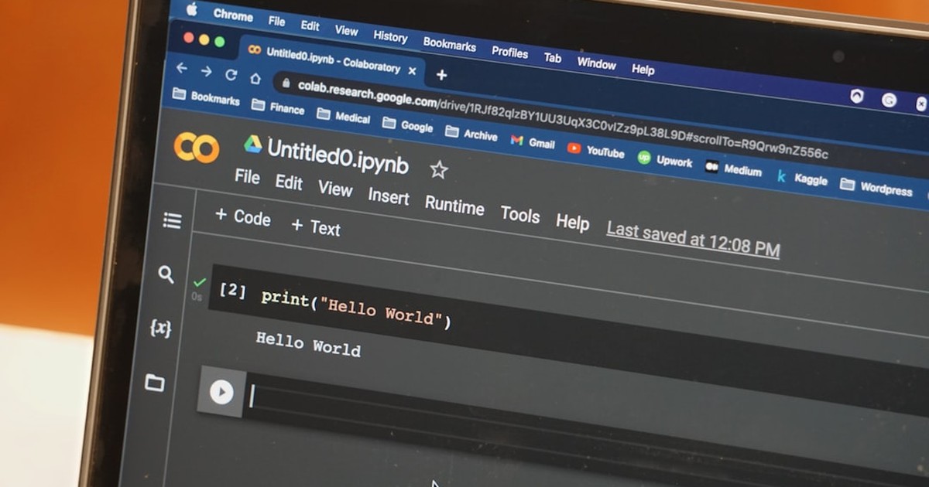Screen dimensions: 929x487
Task: Open the Profiles menu in menu bar
Action: (509, 53)
